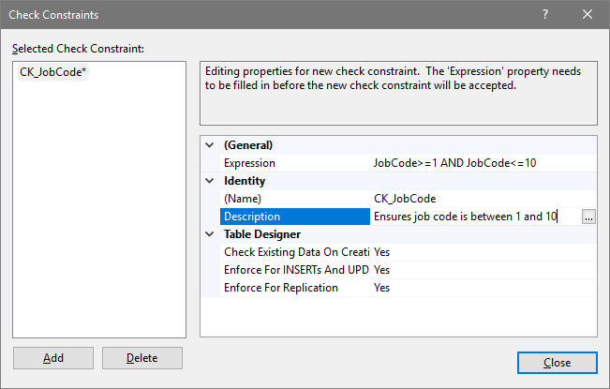610x389 pixels.
Task: Delete the selected check constraint
Action: pyautogui.click(x=142, y=358)
